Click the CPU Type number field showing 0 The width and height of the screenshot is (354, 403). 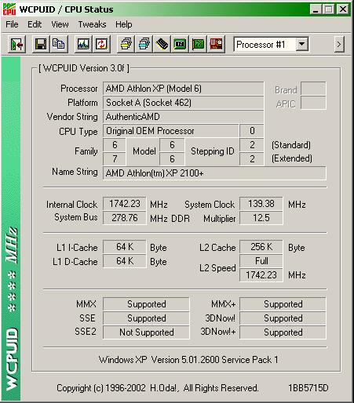(x=252, y=131)
